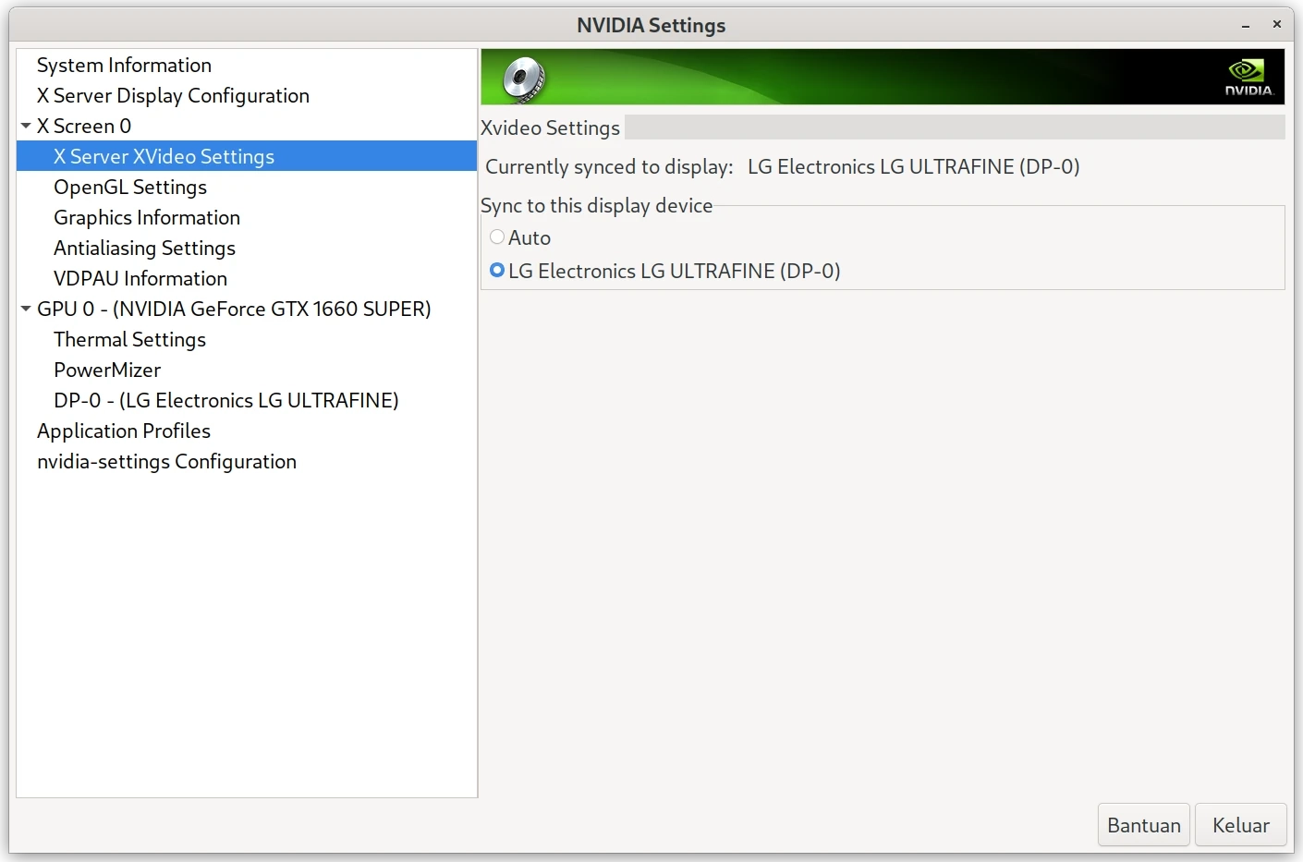Select DP-0 LG Electronics display entry

(x=225, y=400)
